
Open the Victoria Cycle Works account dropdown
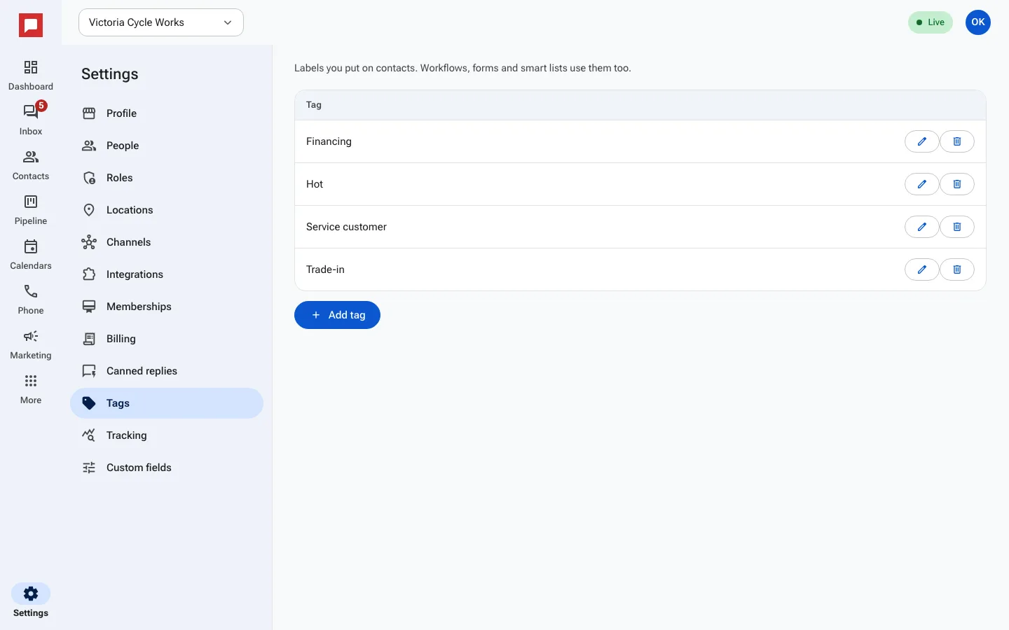[x=161, y=22]
